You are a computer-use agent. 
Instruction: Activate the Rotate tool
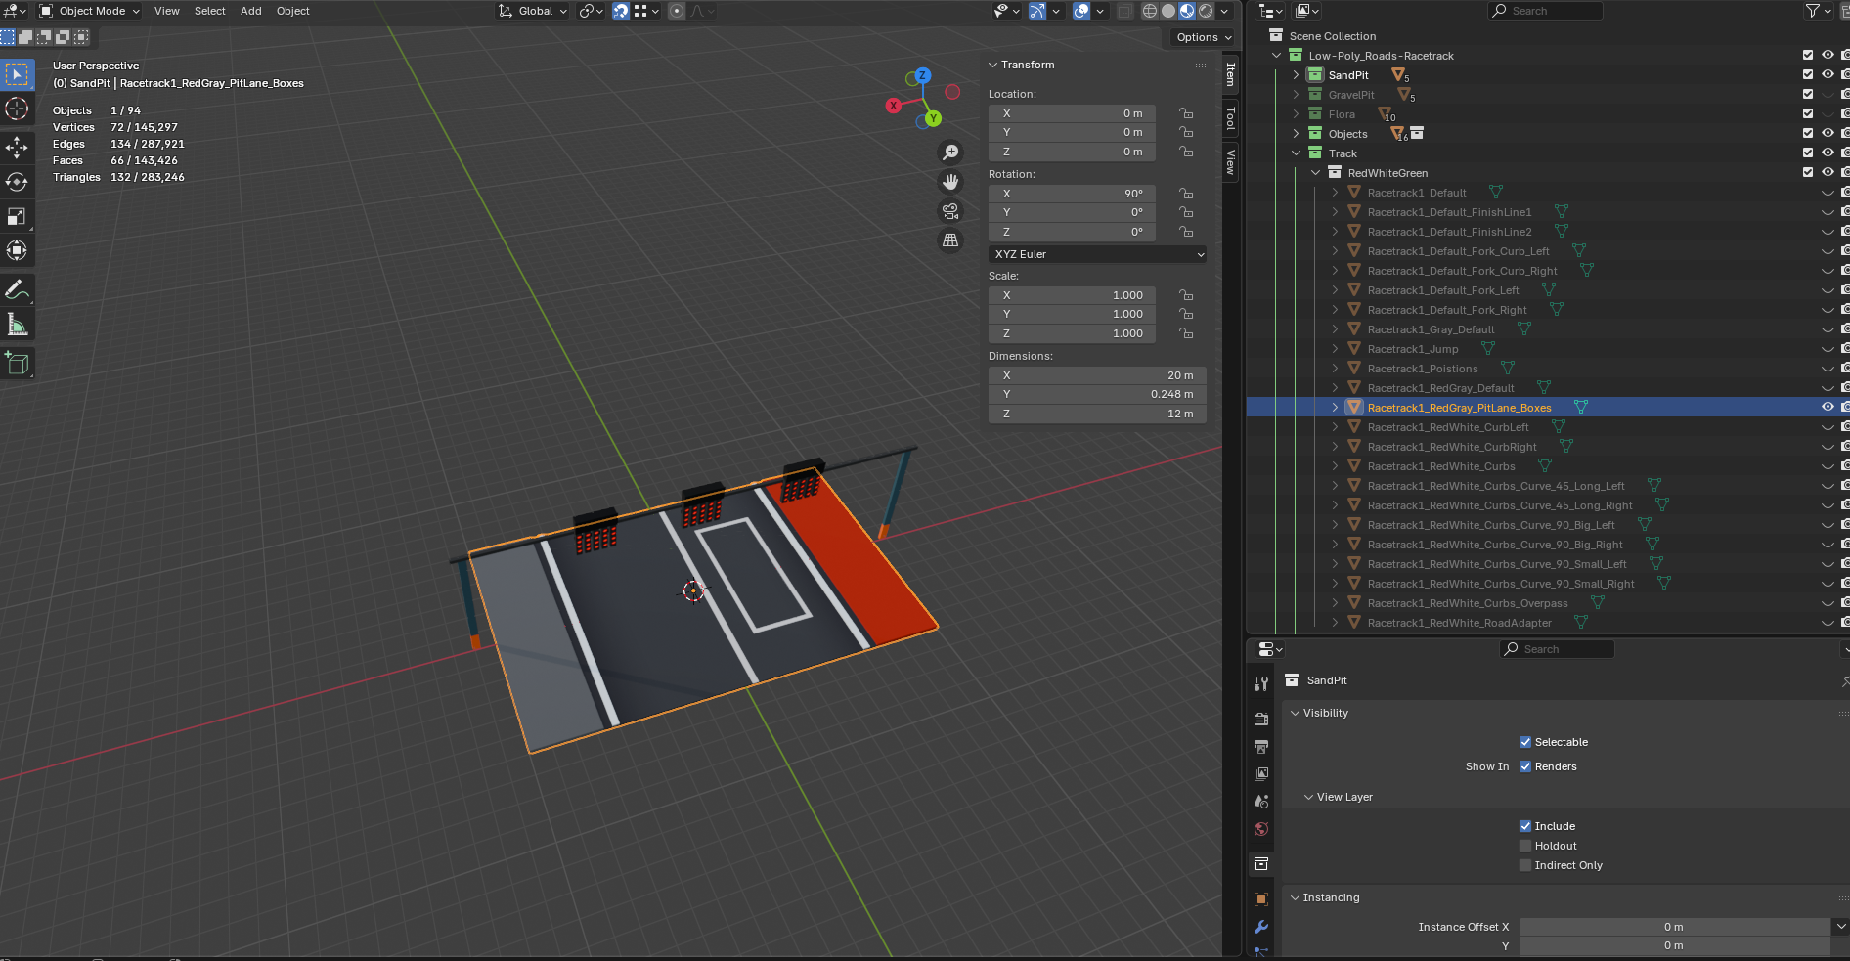[17, 182]
